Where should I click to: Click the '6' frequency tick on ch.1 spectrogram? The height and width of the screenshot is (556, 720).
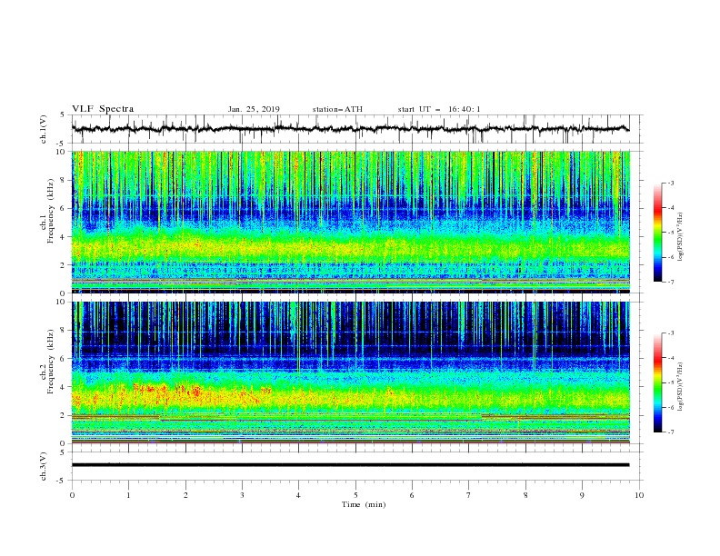coord(64,208)
